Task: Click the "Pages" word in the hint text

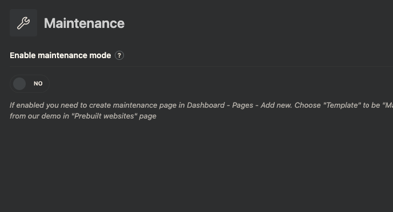Action: point(243,105)
